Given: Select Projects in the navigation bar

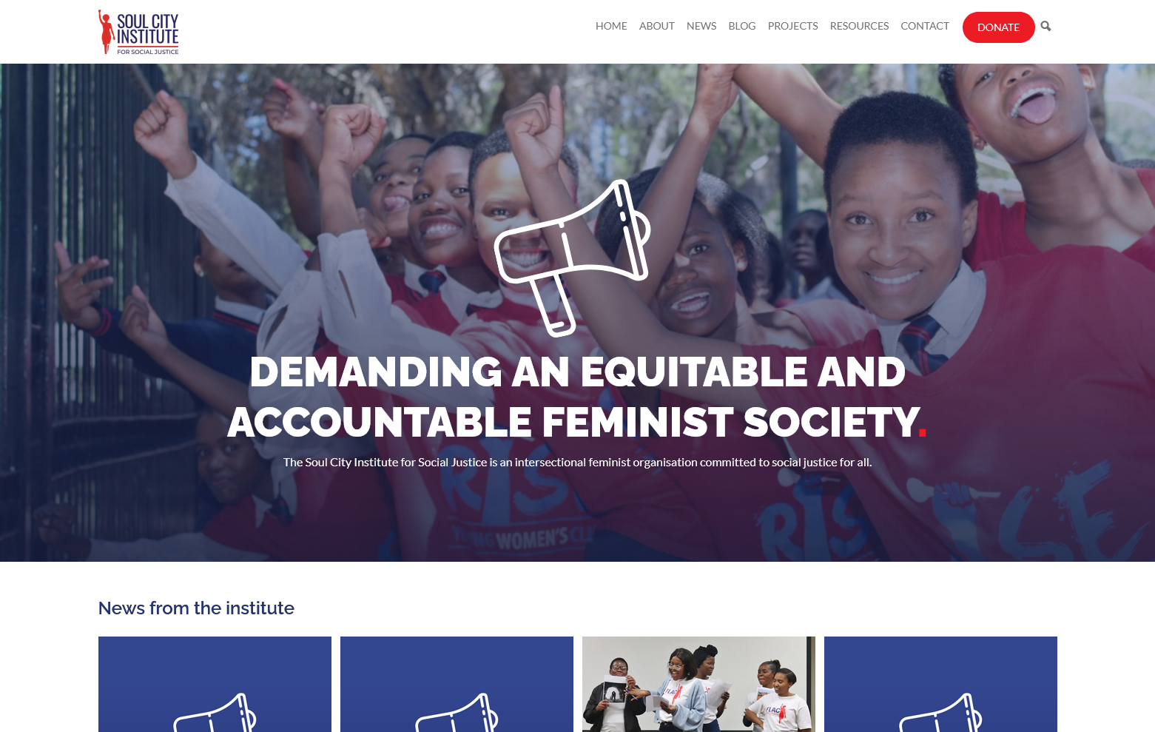Looking at the screenshot, I should coord(792,26).
